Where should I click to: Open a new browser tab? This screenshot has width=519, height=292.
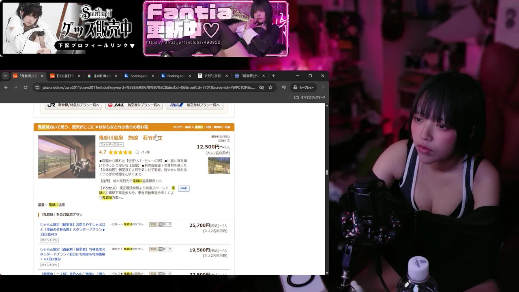273,76
